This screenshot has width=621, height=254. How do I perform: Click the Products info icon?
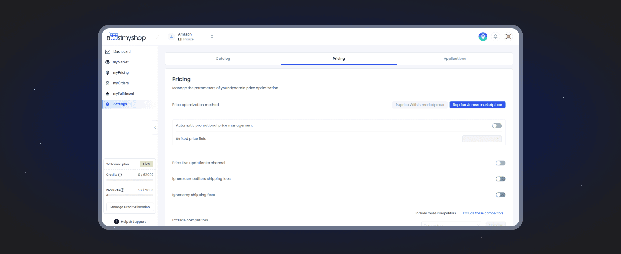pos(122,190)
